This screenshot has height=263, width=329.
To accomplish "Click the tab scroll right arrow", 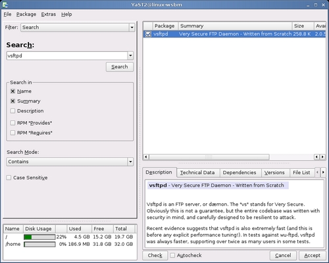I will 323,172.
